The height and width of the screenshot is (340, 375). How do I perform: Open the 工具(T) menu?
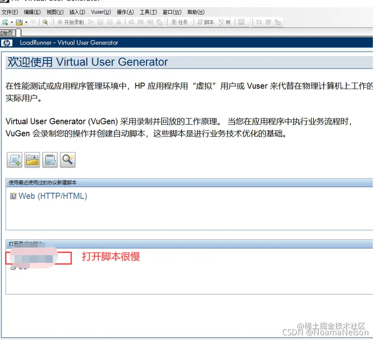(x=148, y=12)
